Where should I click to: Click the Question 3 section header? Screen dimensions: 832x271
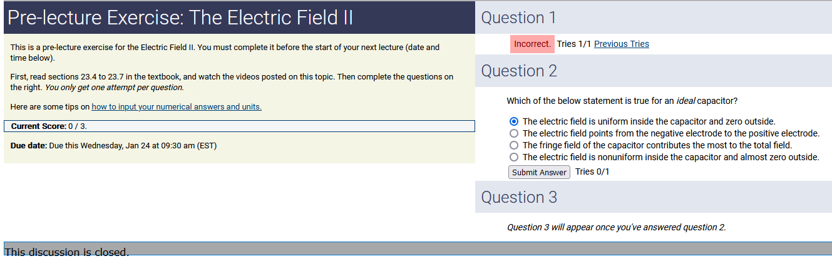click(519, 197)
